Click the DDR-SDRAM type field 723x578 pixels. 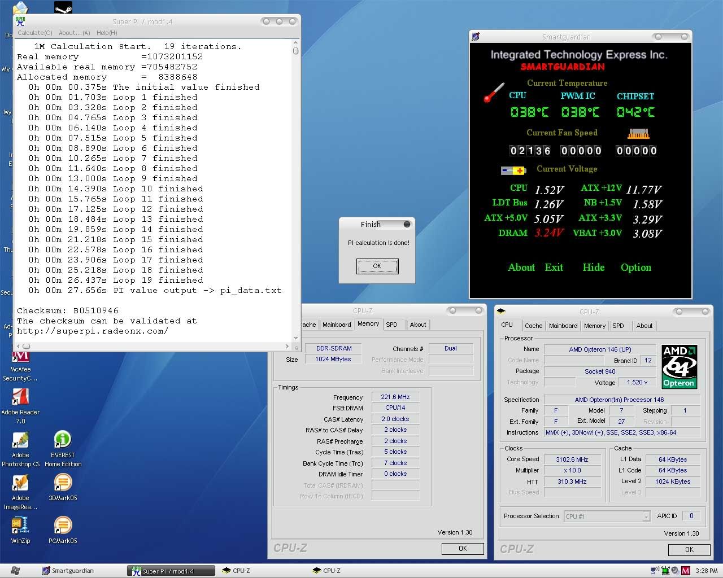pyautogui.click(x=333, y=348)
